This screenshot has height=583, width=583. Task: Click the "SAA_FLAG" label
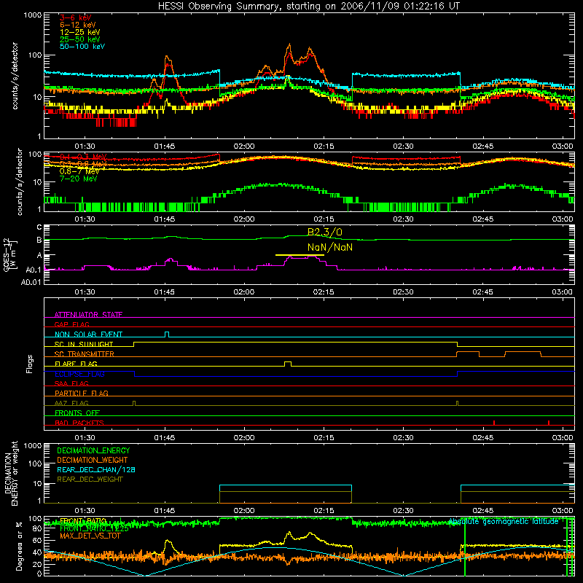(71, 383)
